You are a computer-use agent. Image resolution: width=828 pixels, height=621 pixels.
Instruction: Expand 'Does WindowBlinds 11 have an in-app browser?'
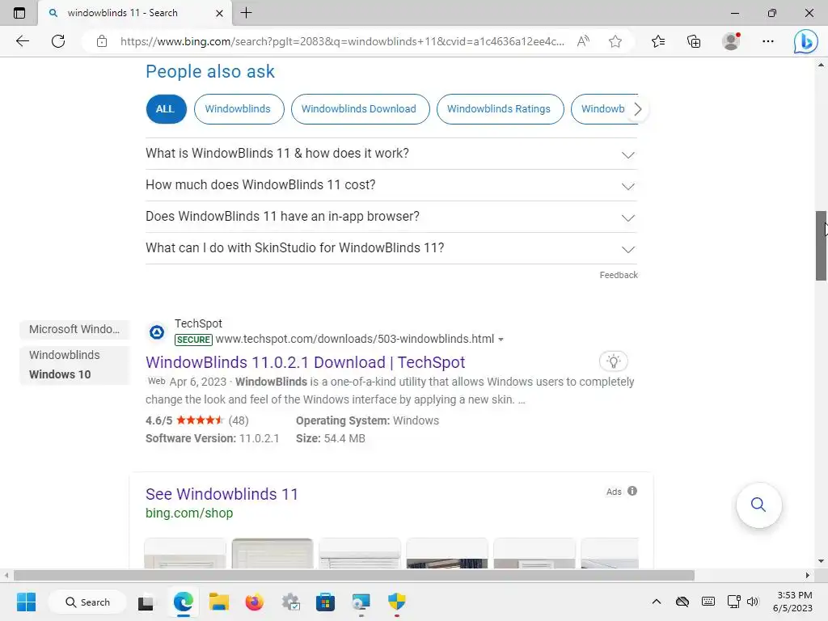pyautogui.click(x=391, y=217)
